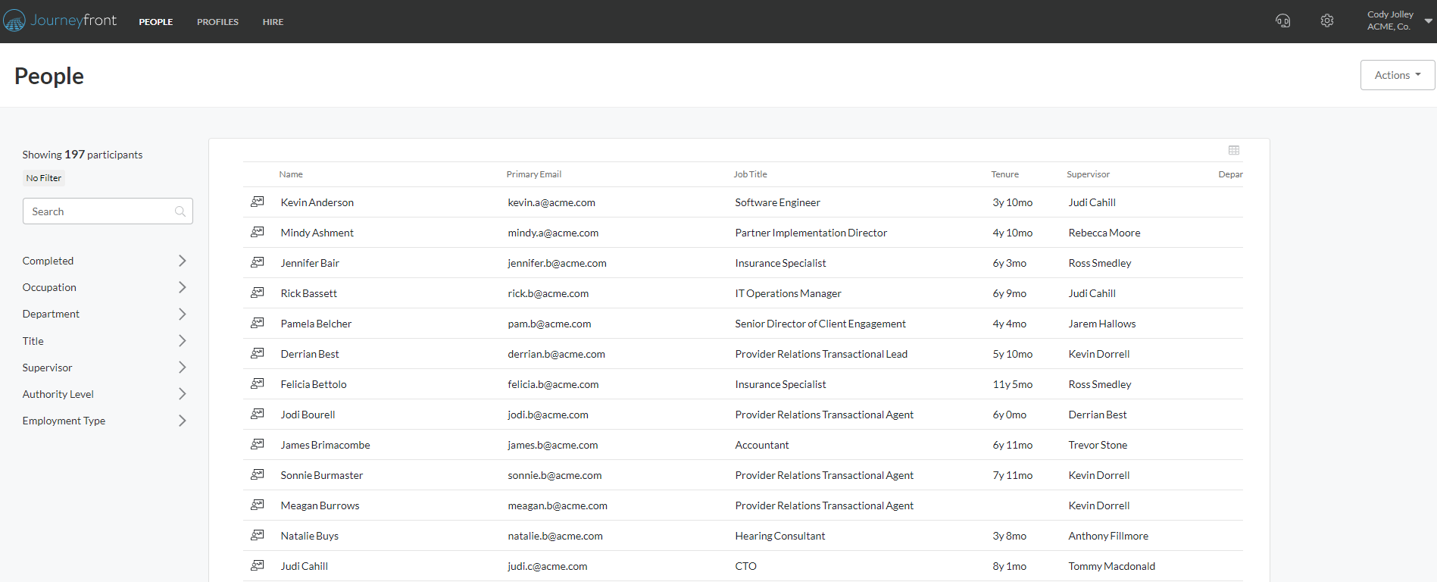
Task: Click email jennifer.b@acme.com
Action: click(557, 263)
